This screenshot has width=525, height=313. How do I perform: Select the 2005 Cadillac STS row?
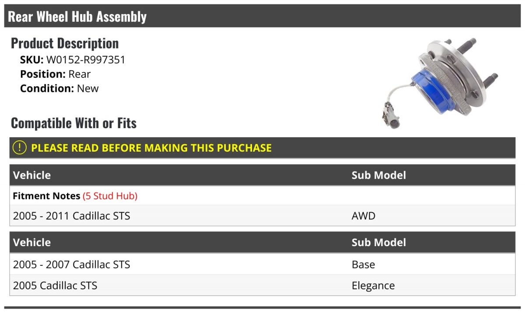coord(262,285)
